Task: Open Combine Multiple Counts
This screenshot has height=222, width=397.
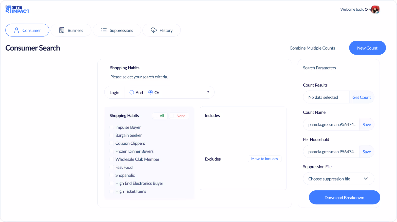Action: point(312,48)
